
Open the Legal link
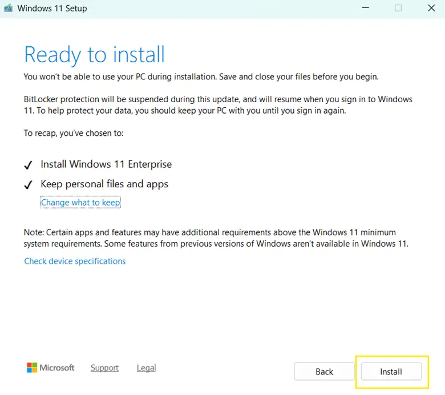(x=146, y=368)
